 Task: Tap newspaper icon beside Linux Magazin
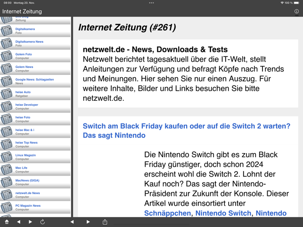(7, 157)
